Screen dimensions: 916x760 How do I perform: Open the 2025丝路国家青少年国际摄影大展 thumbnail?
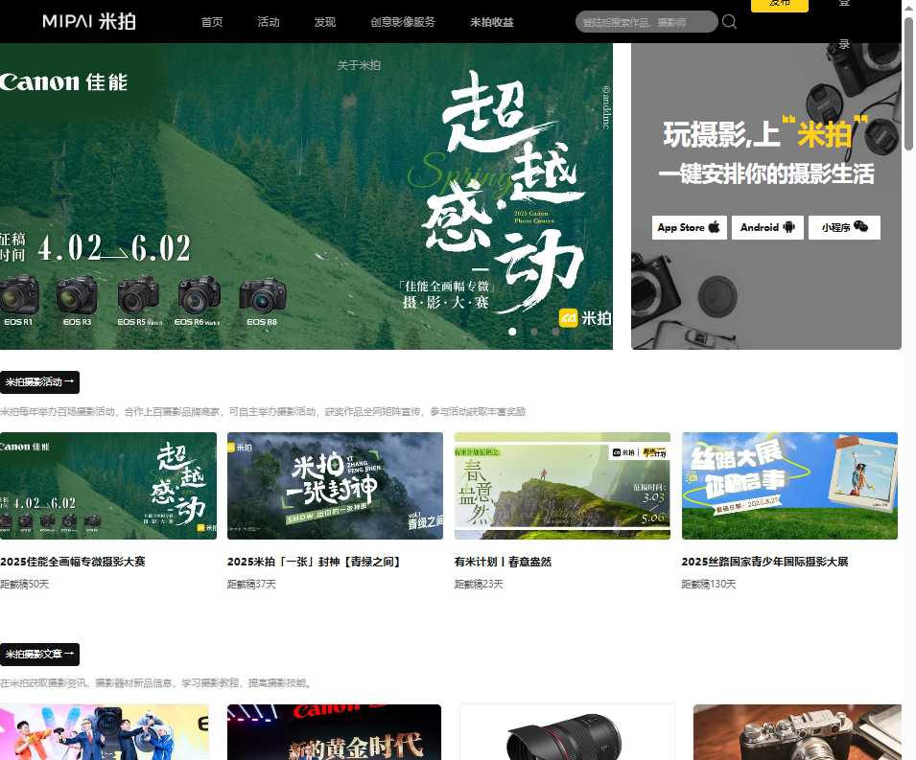[789, 486]
